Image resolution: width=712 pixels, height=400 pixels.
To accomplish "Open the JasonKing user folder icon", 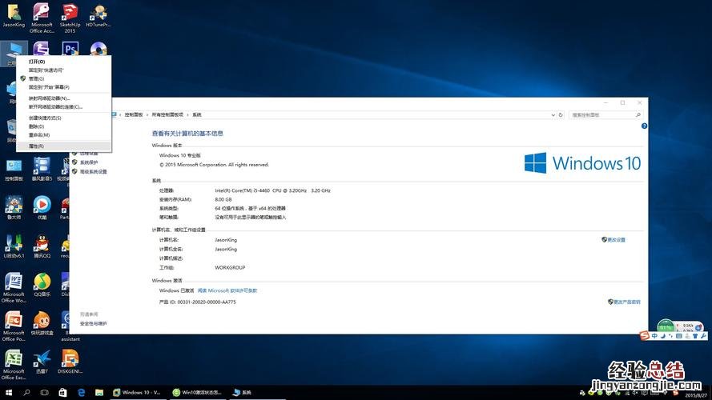I will pos(14,14).
